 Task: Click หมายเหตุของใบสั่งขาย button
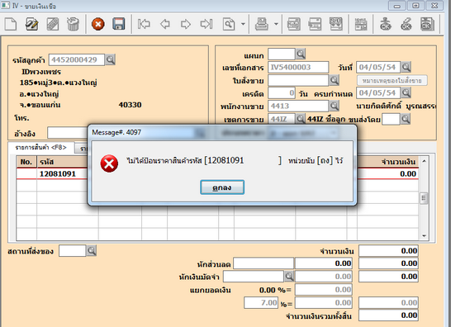coord(392,80)
